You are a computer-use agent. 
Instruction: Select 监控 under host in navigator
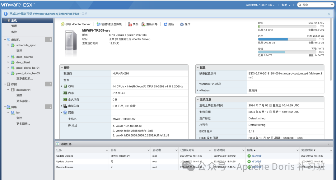pos(14,32)
